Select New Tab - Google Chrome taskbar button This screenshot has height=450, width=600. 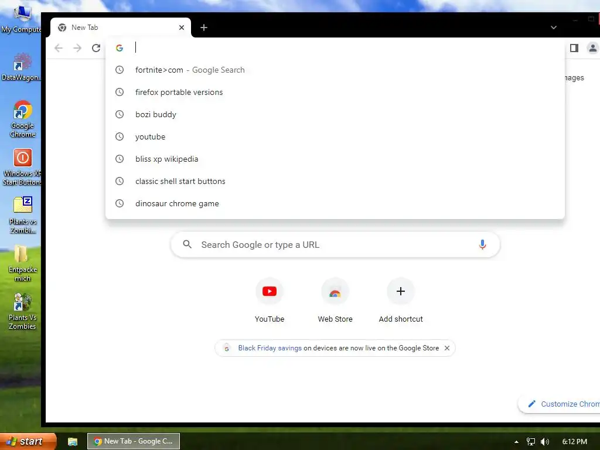pyautogui.click(x=134, y=441)
